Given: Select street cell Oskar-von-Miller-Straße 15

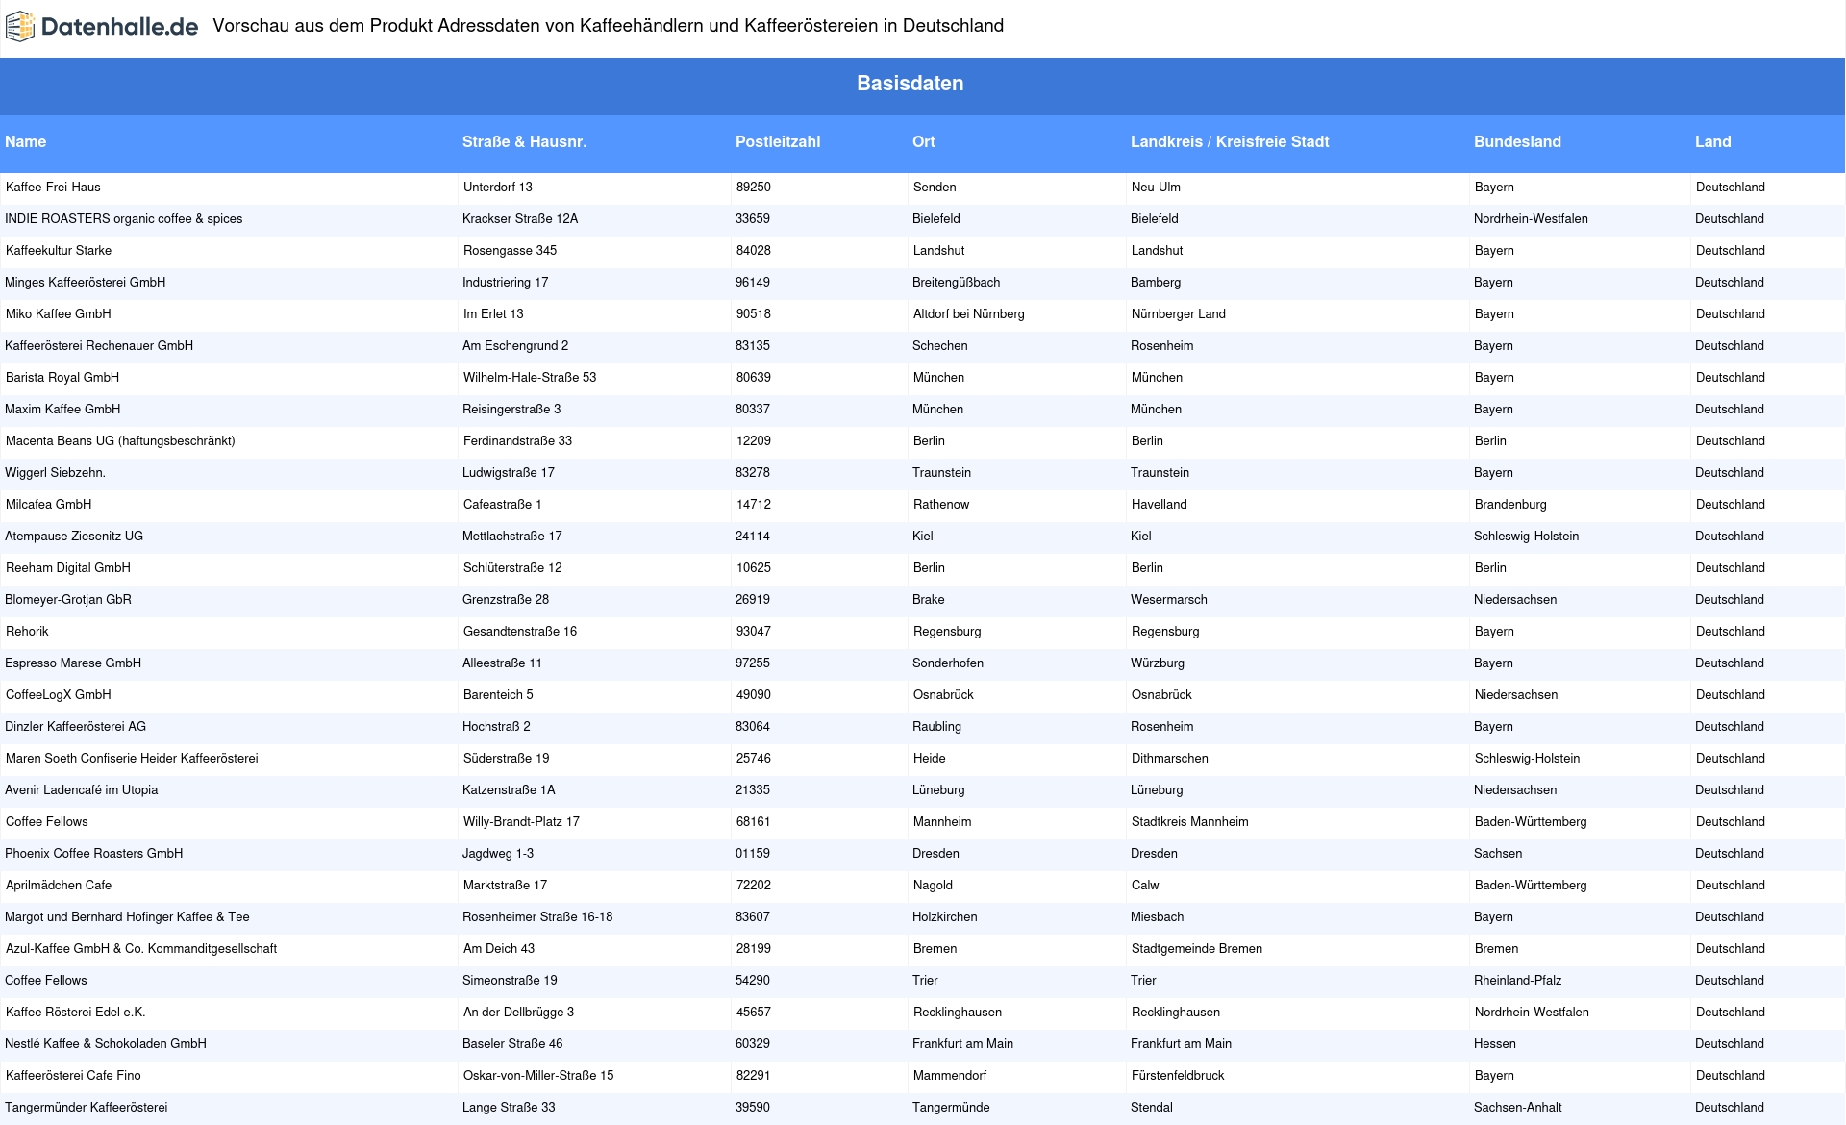Looking at the screenshot, I should tap(538, 1076).
